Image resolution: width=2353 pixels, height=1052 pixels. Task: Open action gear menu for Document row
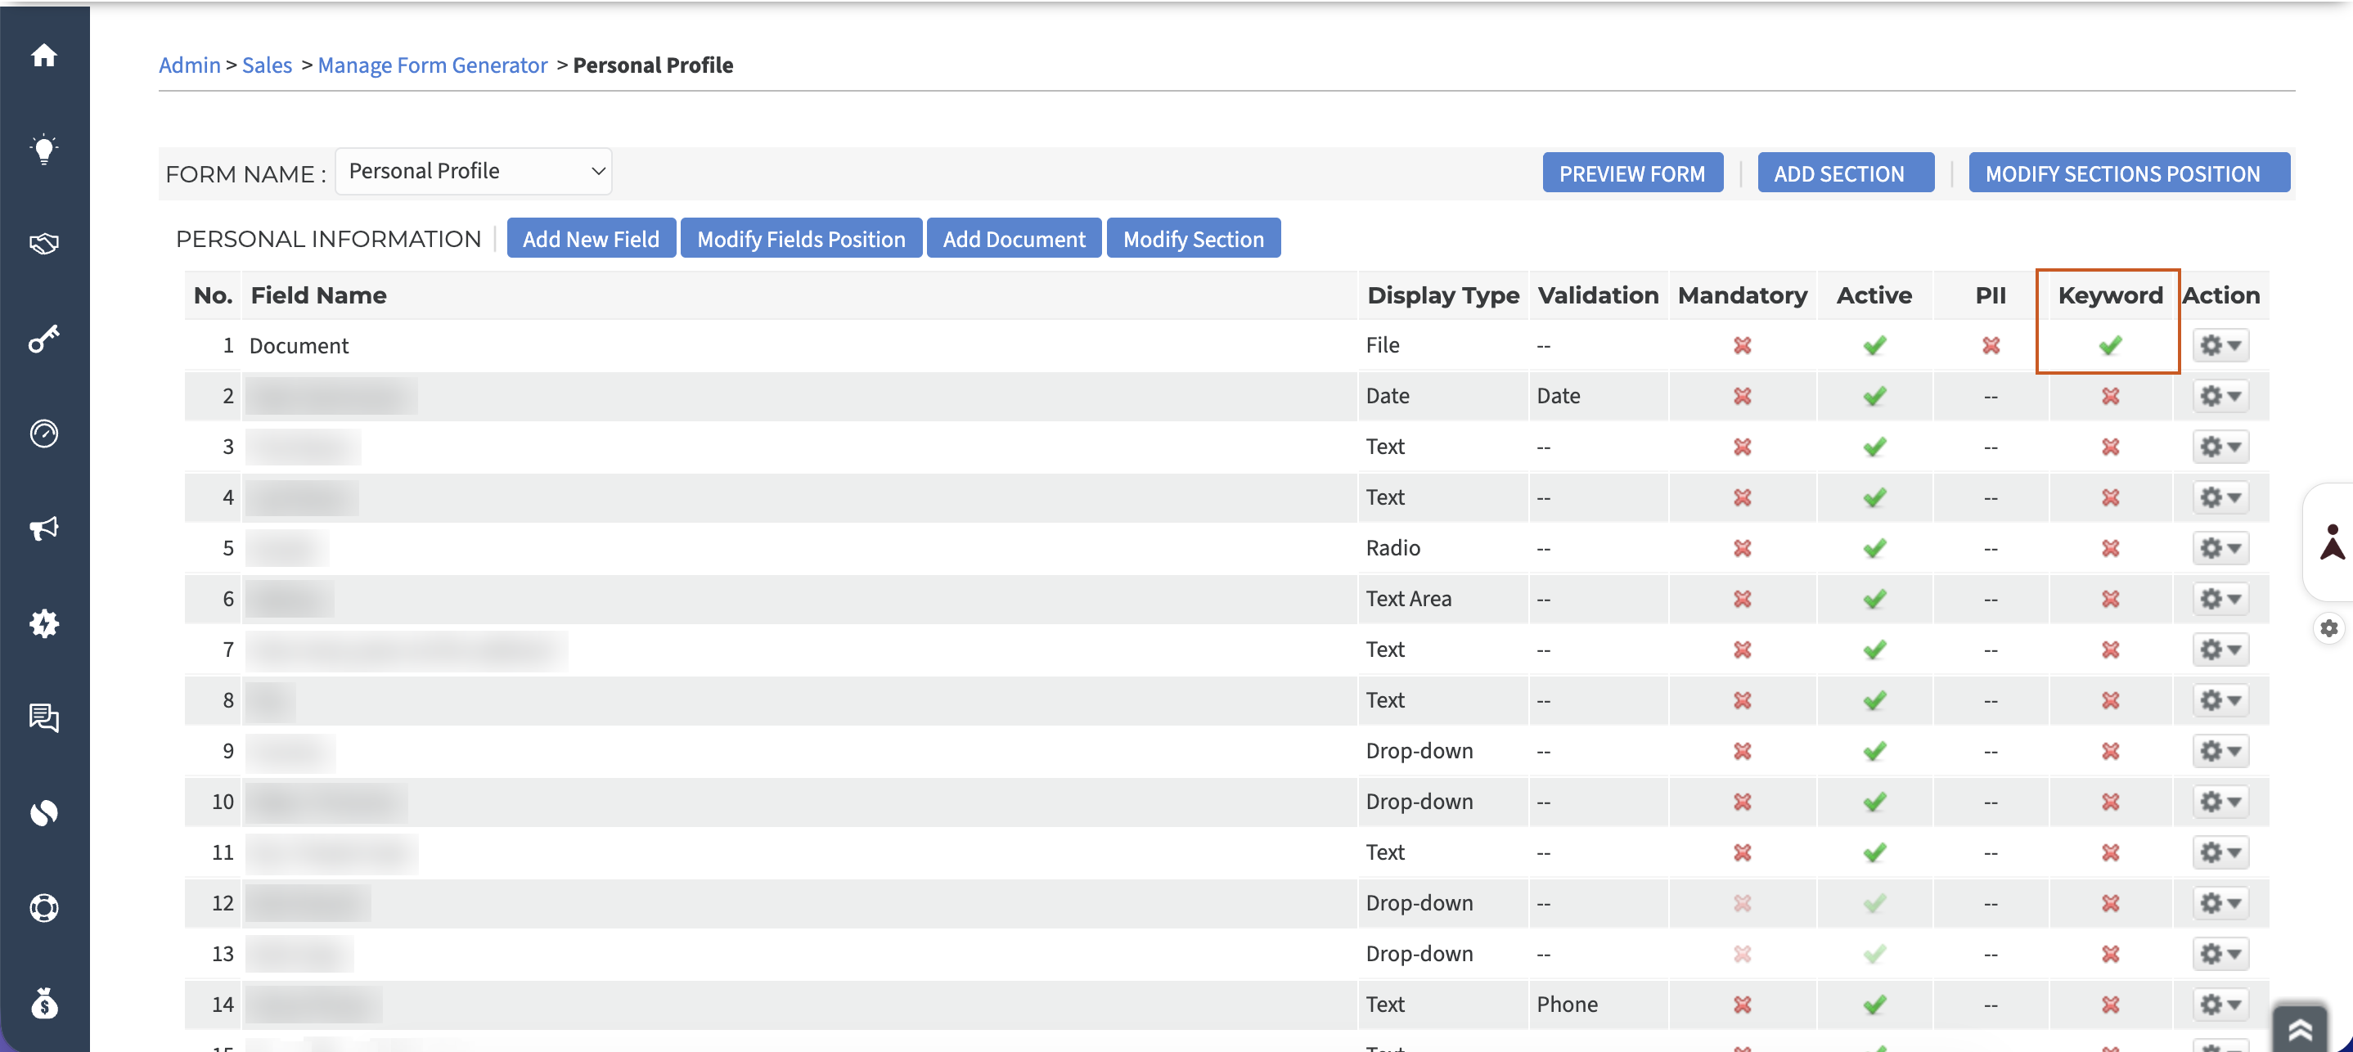click(x=2220, y=345)
